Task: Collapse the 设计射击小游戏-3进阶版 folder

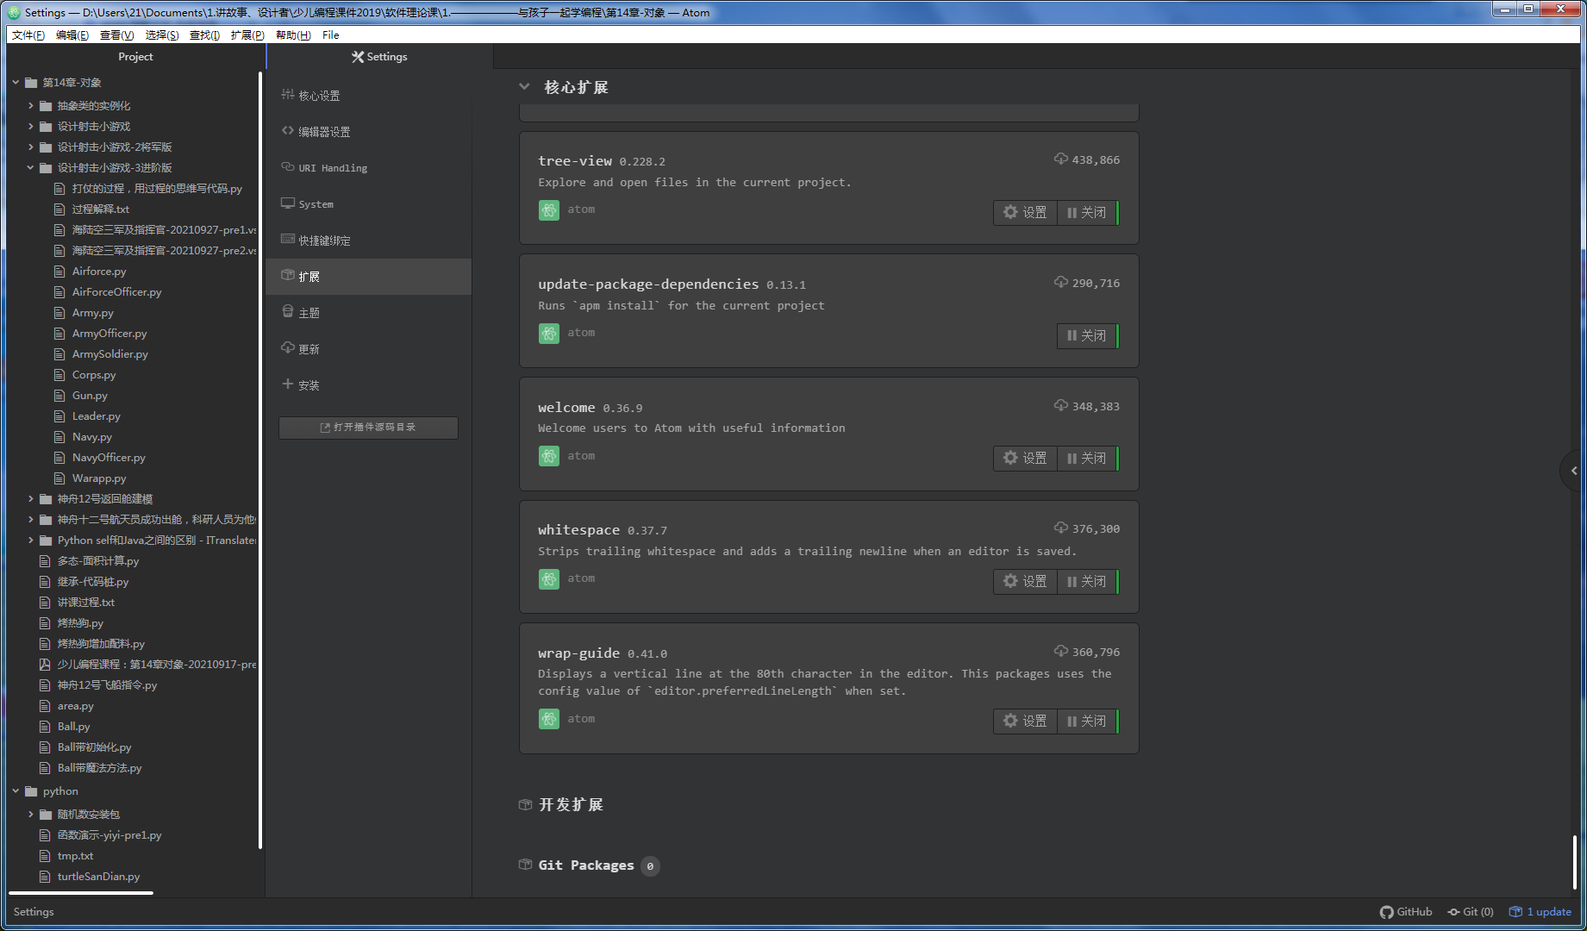Action: (x=31, y=168)
